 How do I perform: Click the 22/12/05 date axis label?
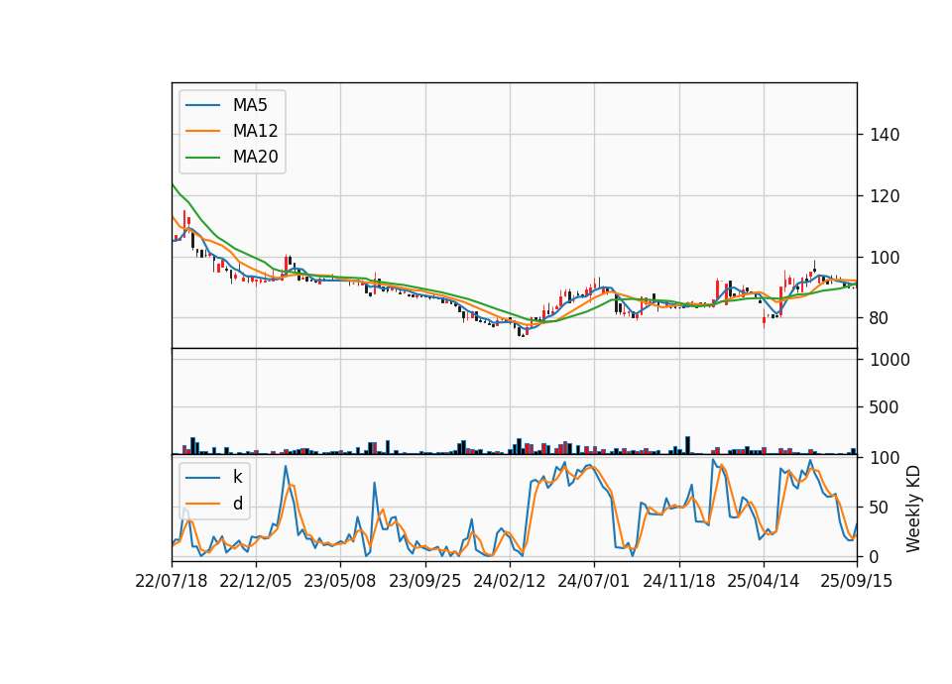point(256,581)
